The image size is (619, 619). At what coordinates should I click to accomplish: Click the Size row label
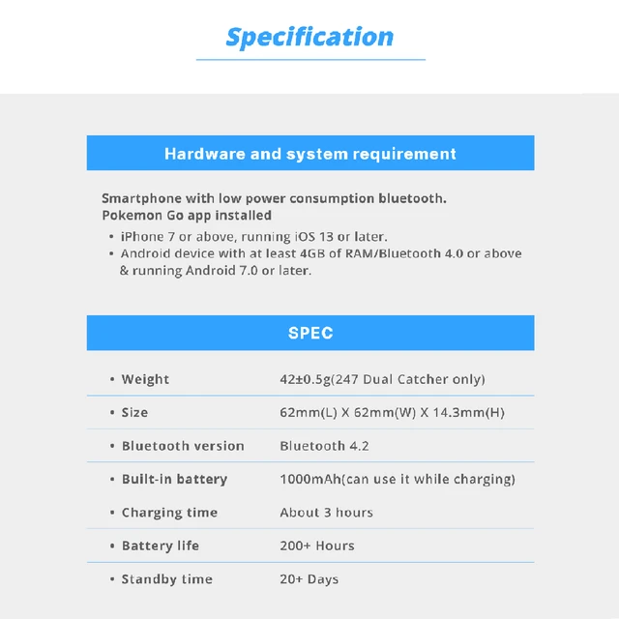[x=134, y=412]
